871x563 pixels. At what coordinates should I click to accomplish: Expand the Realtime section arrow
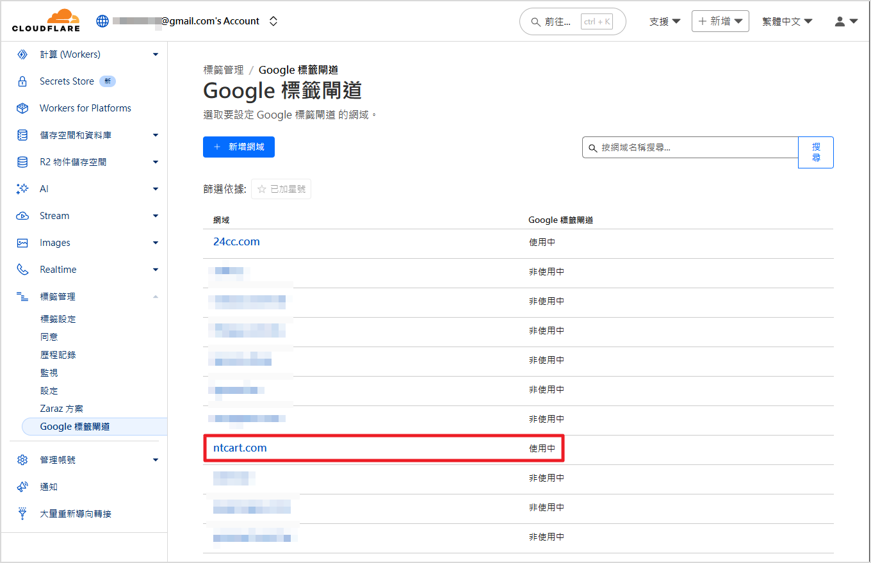pos(156,270)
